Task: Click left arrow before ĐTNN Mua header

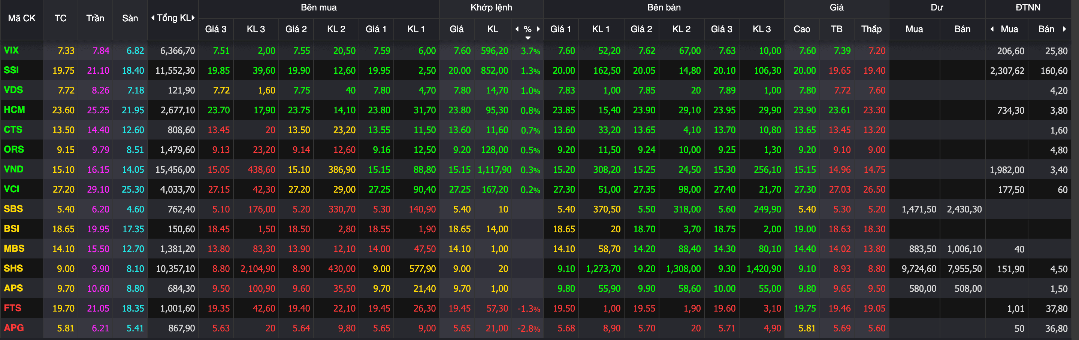Action: pyautogui.click(x=992, y=29)
